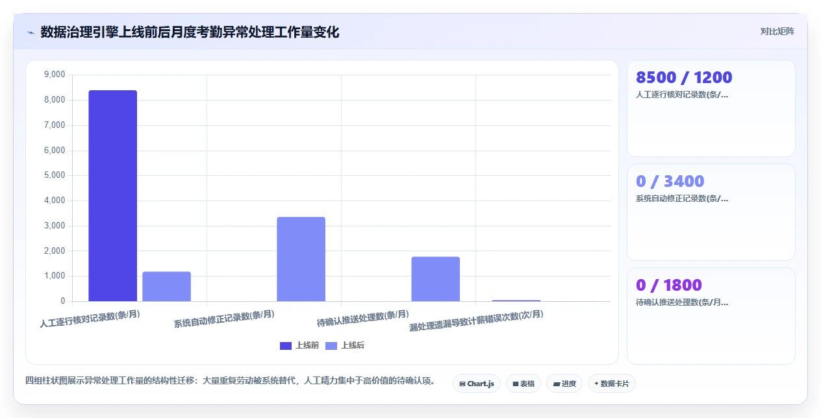Click the tall 上线前 bar for 人工逐行核对记录数
Screen dimensions: 821x418
[x=112, y=196]
